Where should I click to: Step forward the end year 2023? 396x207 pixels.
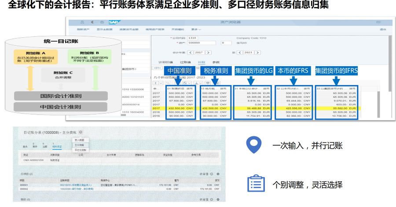click(x=257, y=53)
